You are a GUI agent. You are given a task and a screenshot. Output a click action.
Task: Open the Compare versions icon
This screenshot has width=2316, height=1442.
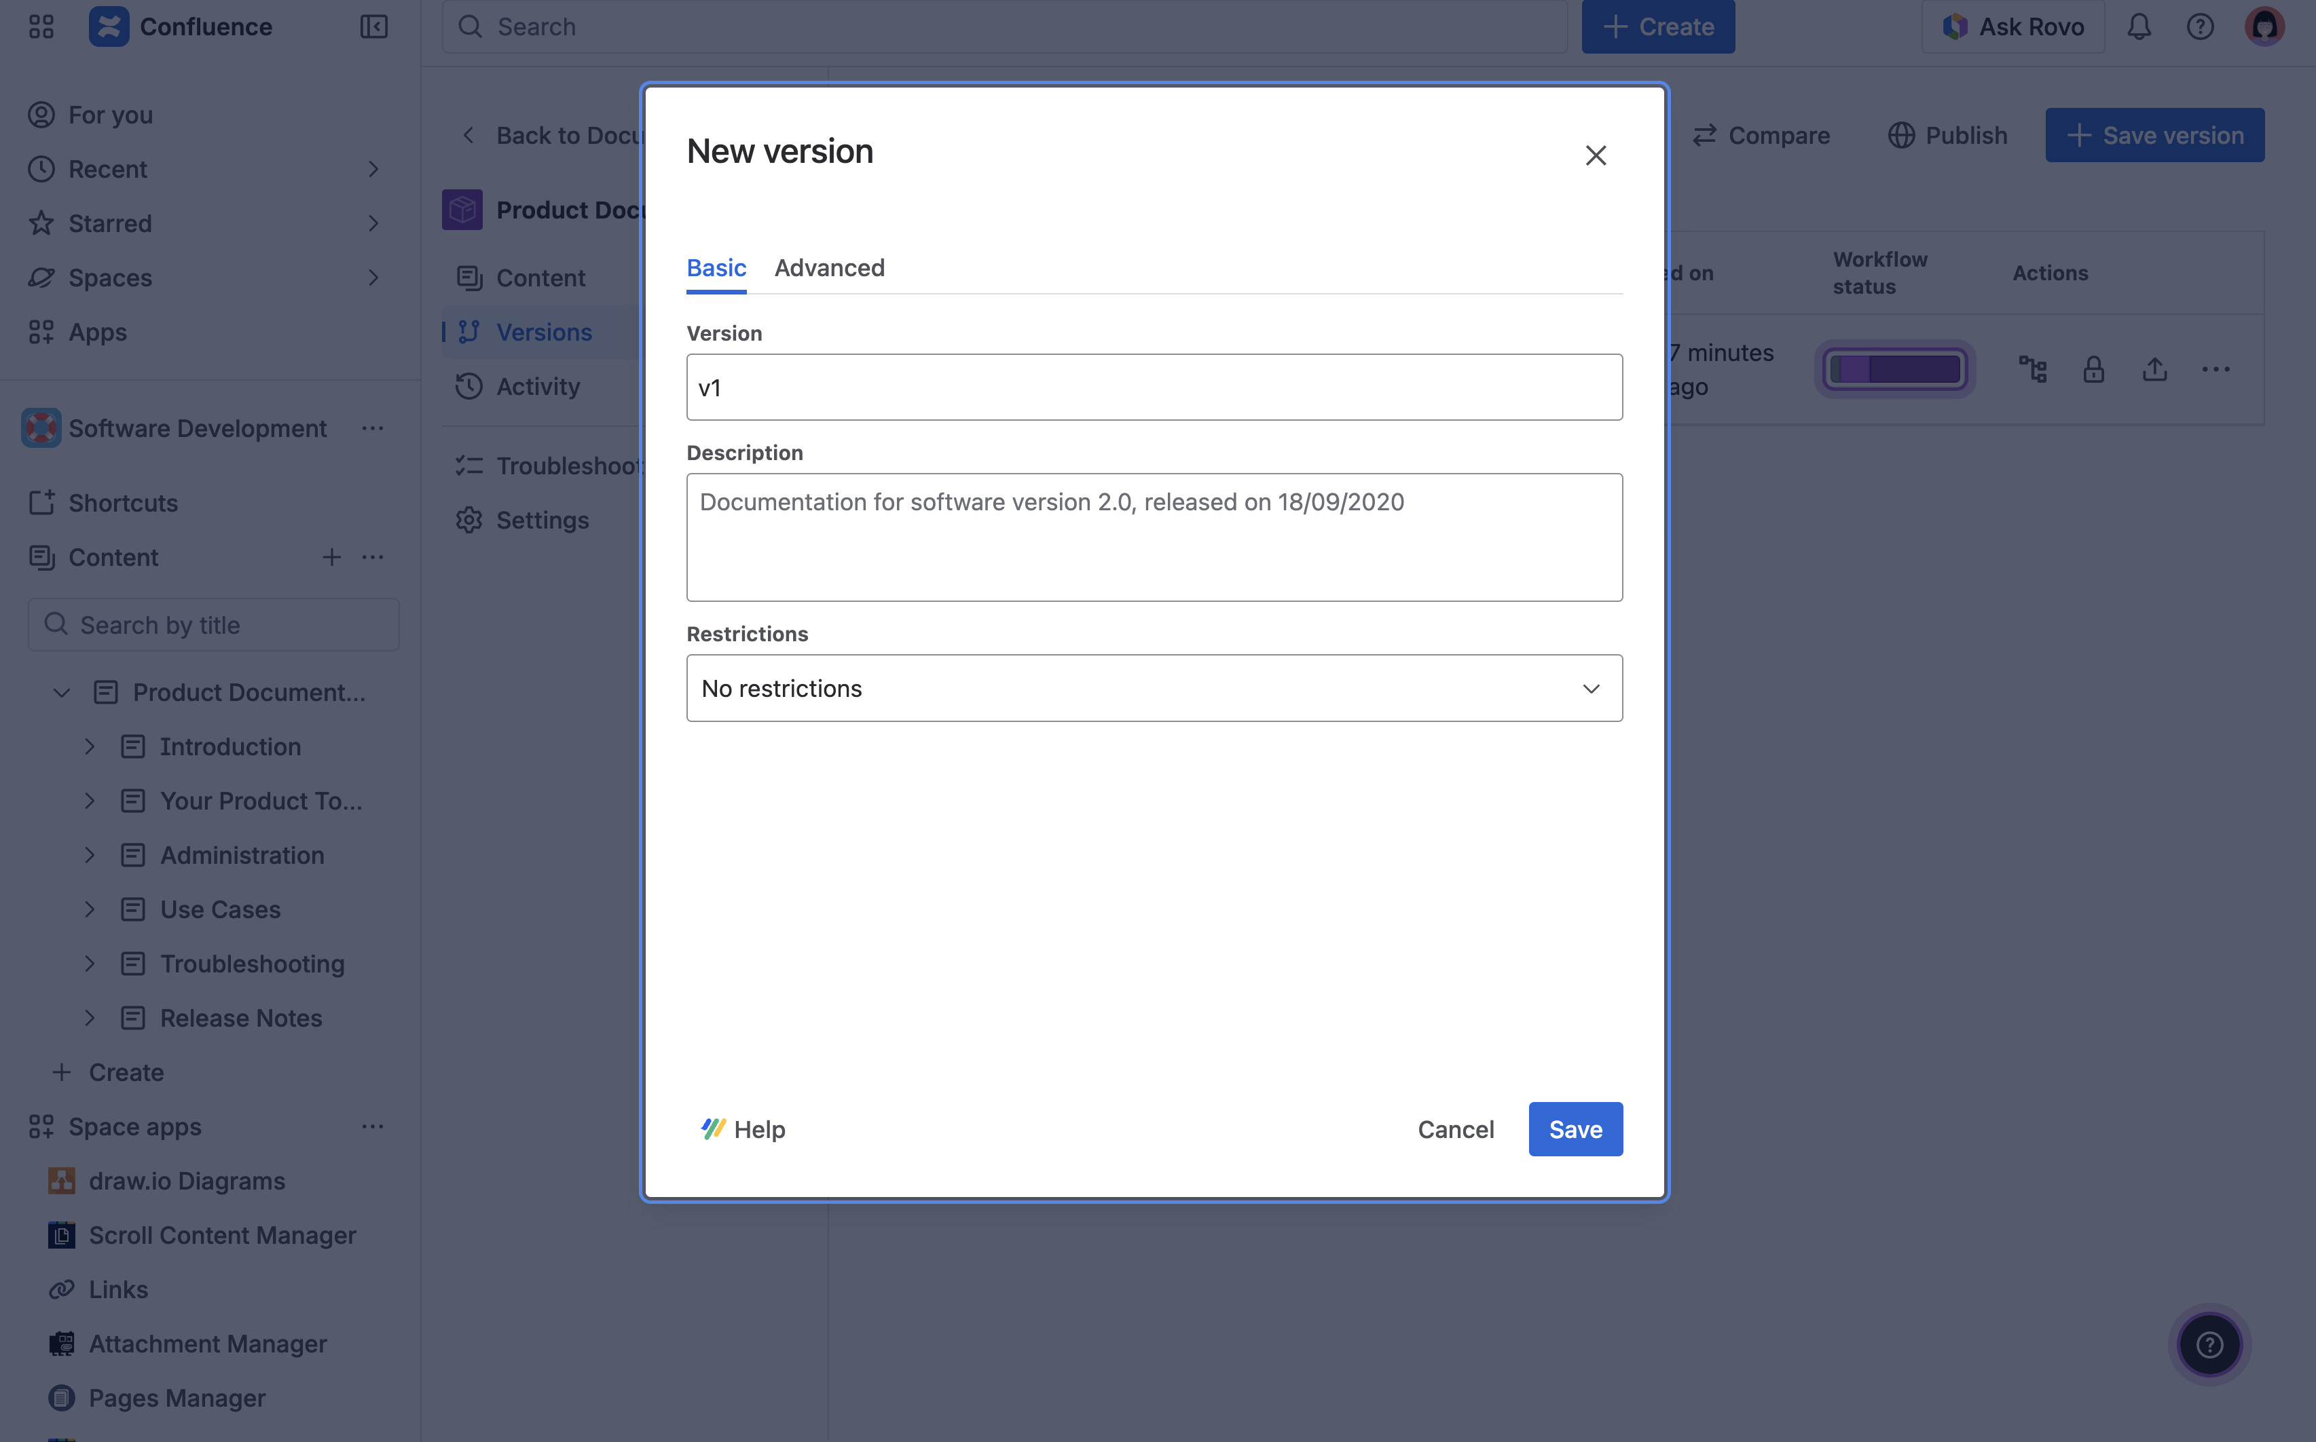pyautogui.click(x=1706, y=134)
